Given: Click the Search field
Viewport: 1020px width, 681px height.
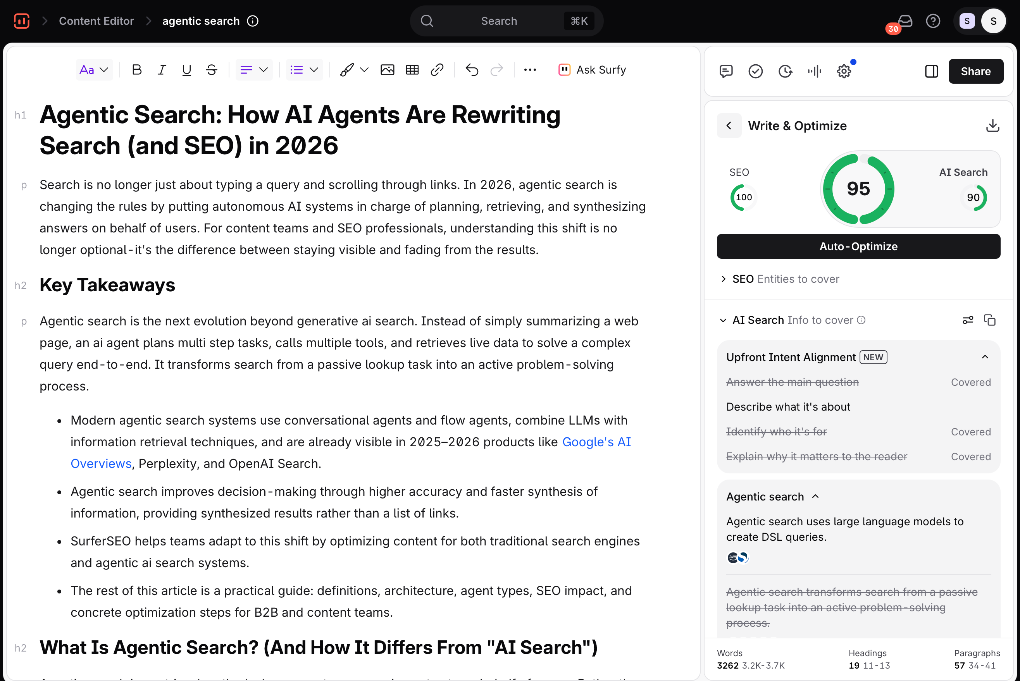Looking at the screenshot, I should [x=507, y=21].
